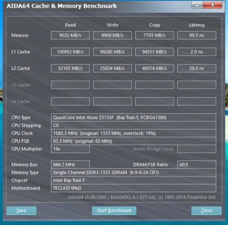
Task: Select Memory Read value 9032 MB/s
Action: [x=70, y=35]
